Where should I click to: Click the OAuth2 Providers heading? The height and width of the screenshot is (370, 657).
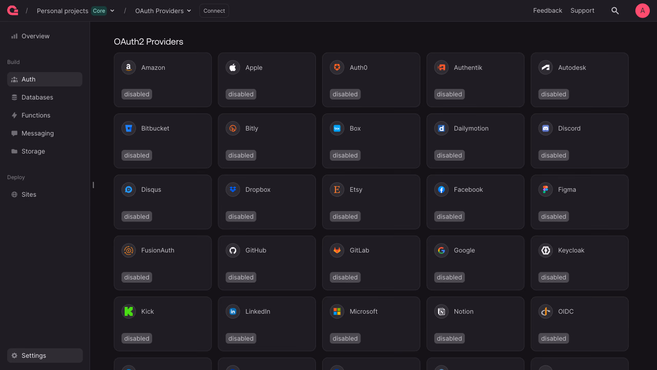pyautogui.click(x=148, y=42)
